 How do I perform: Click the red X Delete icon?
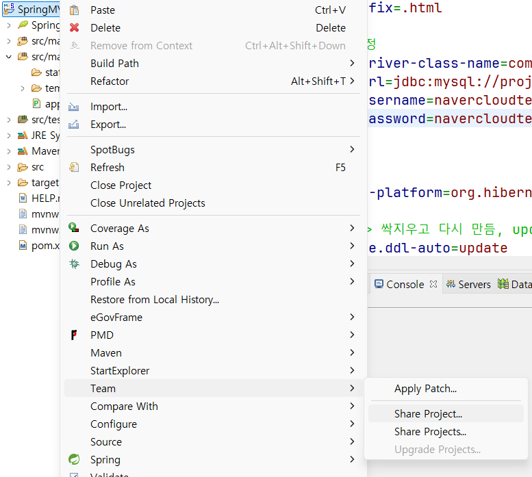click(x=75, y=28)
